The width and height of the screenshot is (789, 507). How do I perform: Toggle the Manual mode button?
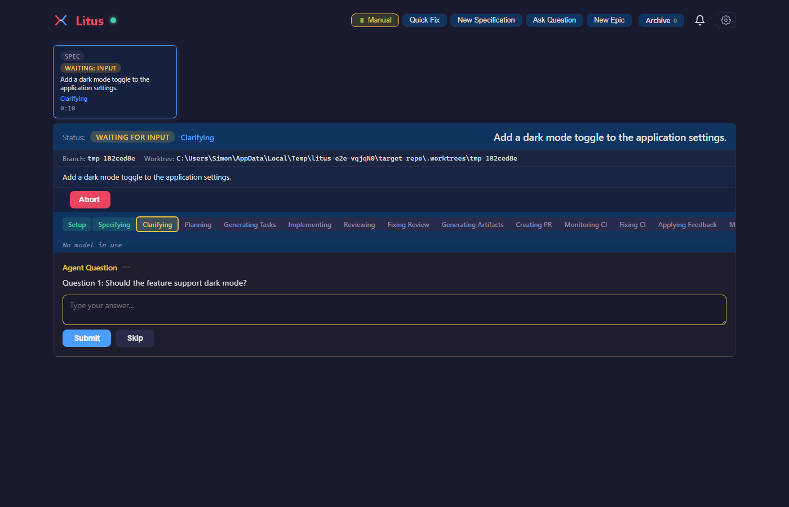coord(375,20)
